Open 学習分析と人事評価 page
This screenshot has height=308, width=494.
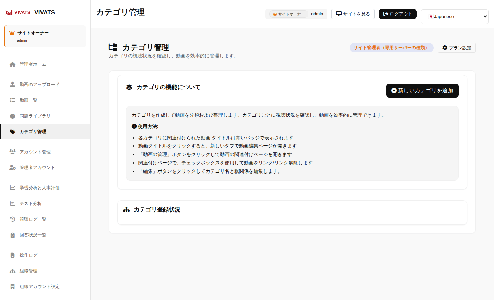(45, 188)
